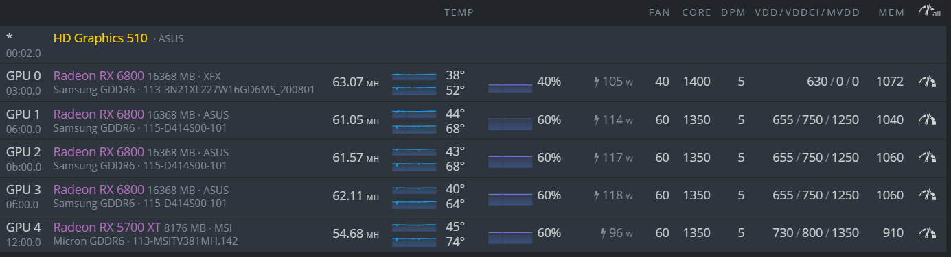Viewport: 951px width, 257px height.
Task: Click GPU 0 power lightning bolt icon
Action: point(597,82)
